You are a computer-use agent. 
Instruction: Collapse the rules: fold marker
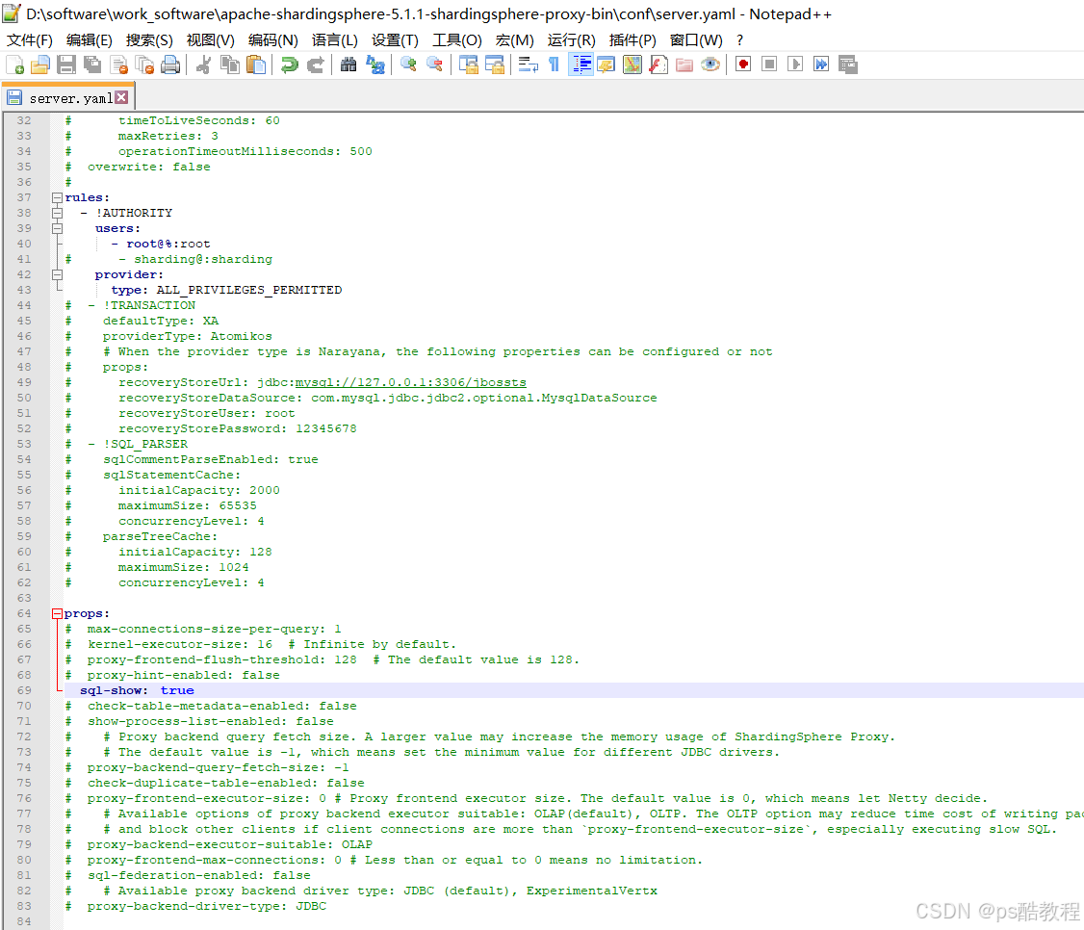click(x=58, y=197)
